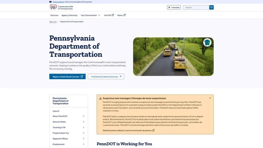Click the external link icon beside Visit PA
The height and width of the screenshot is (148, 263).
[x=113, y=15]
